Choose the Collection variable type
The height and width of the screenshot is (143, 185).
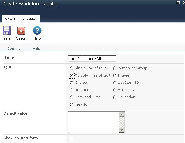115,97
